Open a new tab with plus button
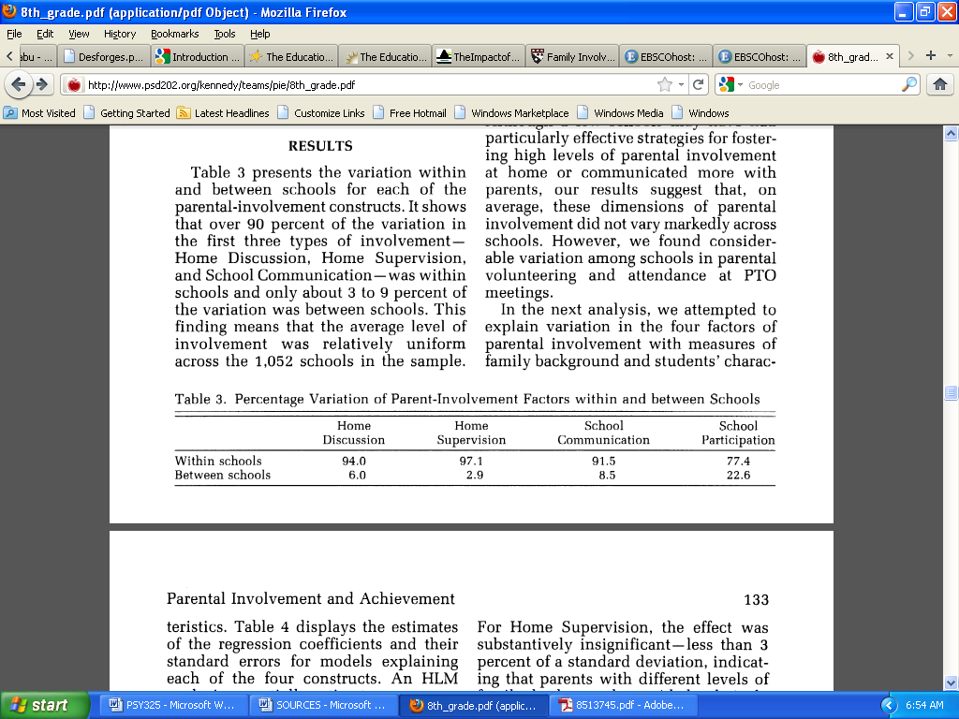 pyautogui.click(x=931, y=56)
